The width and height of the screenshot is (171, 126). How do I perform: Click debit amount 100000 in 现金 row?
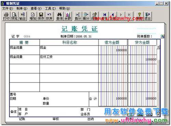coord(121,50)
